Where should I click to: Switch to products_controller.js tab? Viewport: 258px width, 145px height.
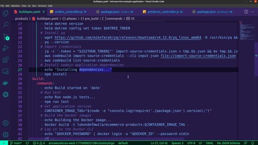[x=163, y=12]
